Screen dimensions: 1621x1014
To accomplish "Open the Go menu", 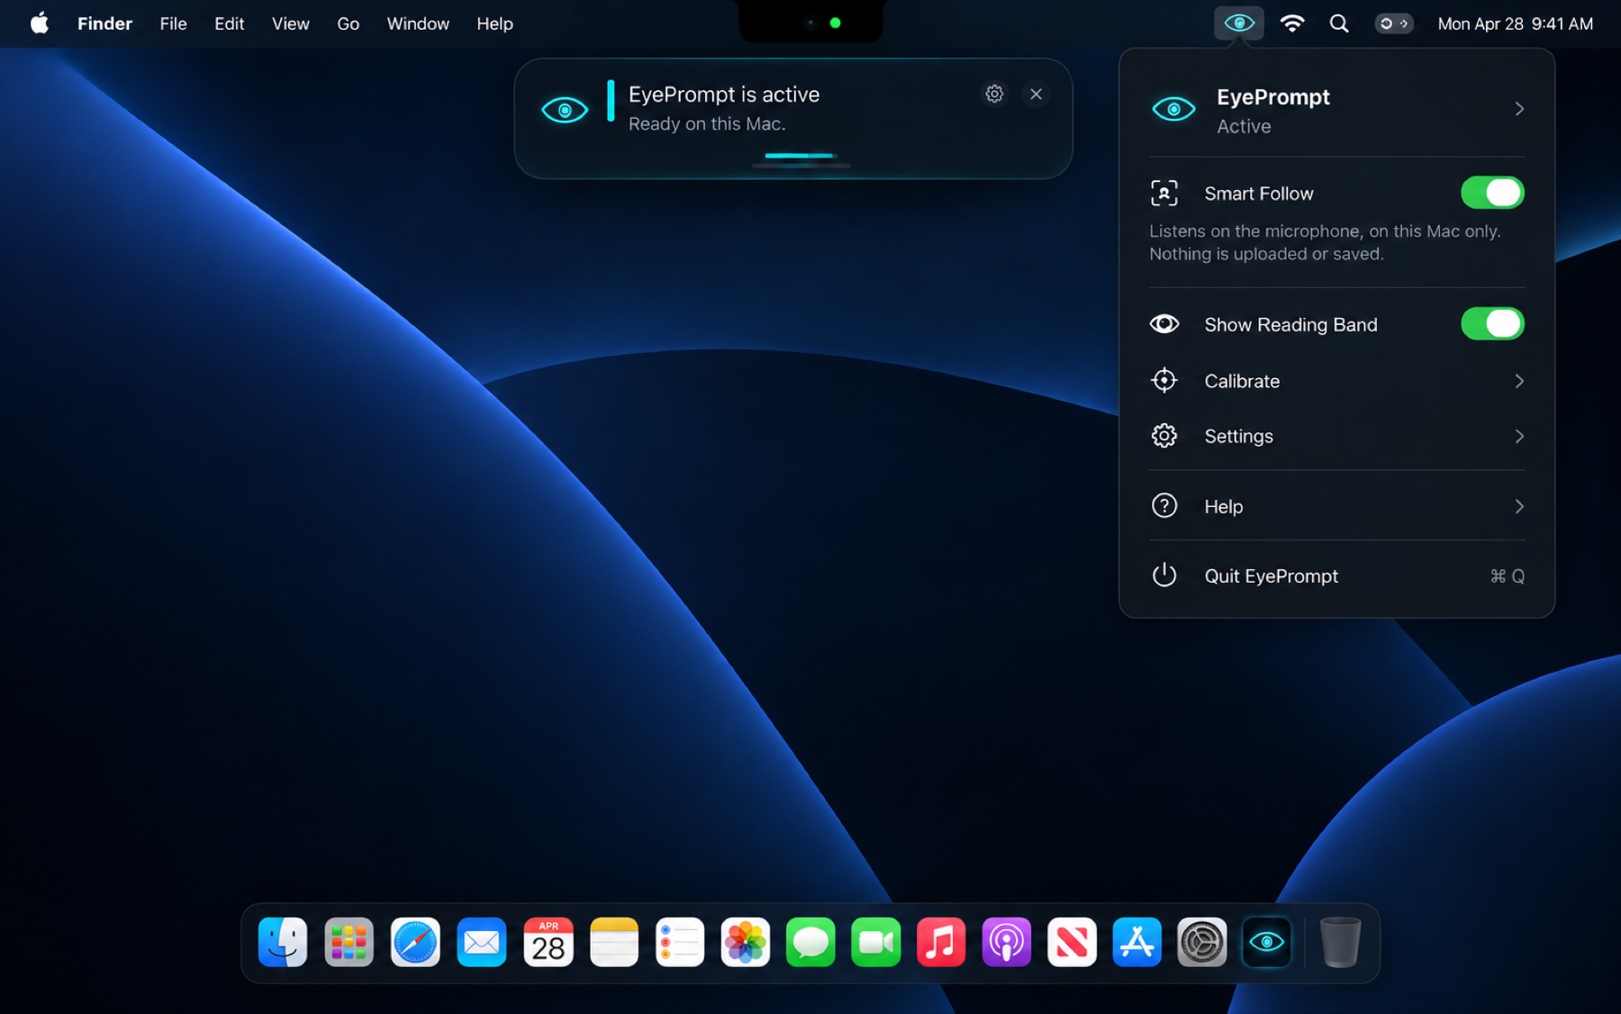I will tap(348, 23).
